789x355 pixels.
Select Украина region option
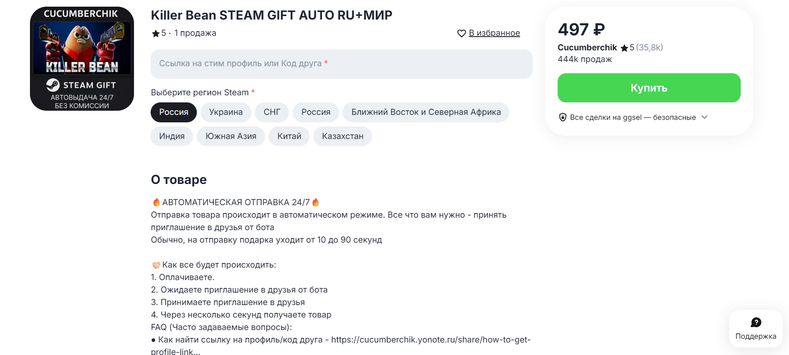tap(226, 112)
